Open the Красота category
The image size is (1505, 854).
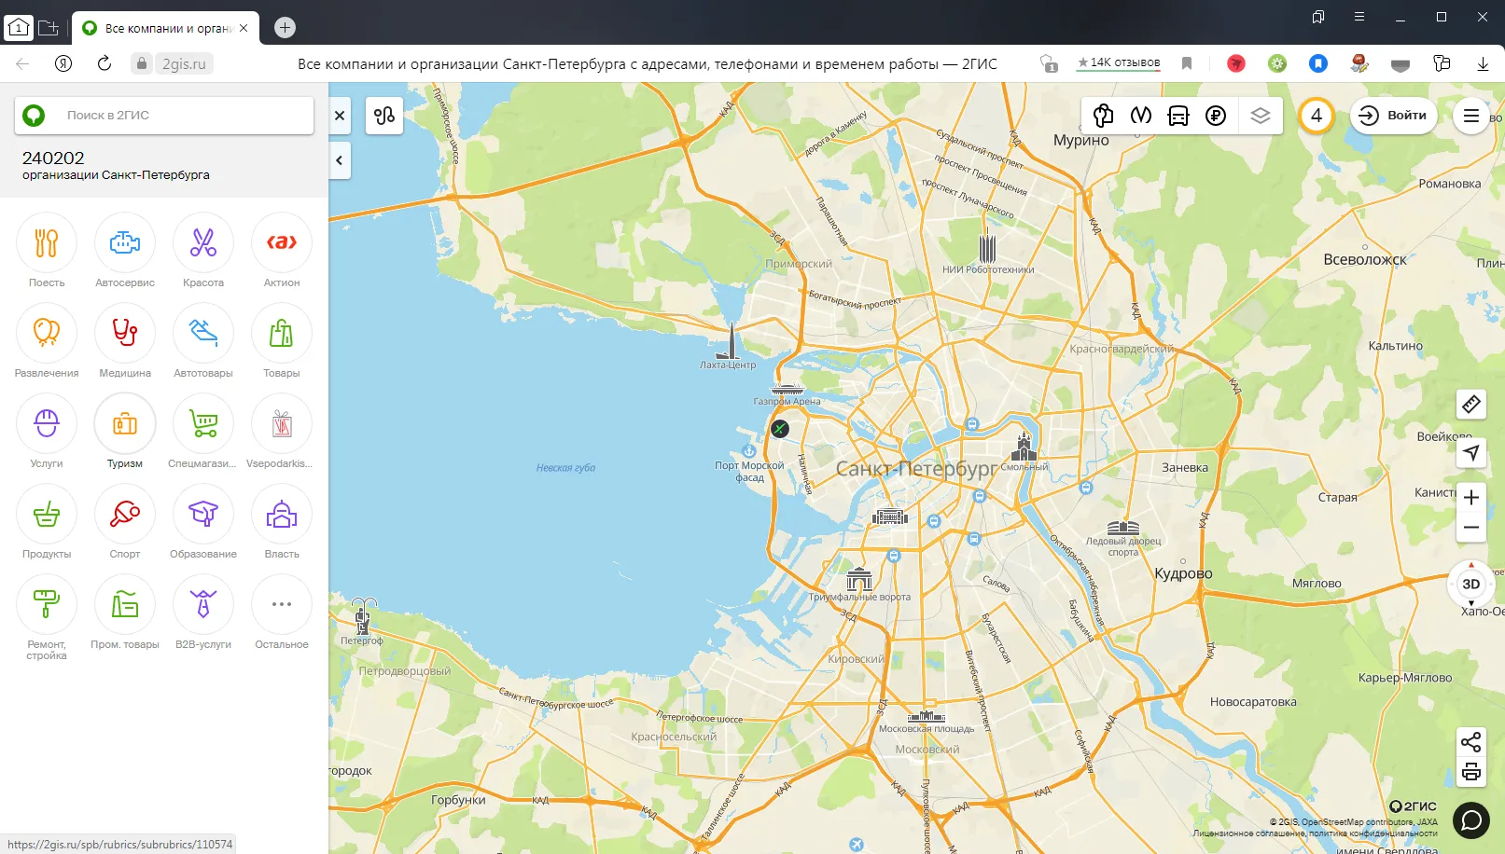pyautogui.click(x=203, y=252)
